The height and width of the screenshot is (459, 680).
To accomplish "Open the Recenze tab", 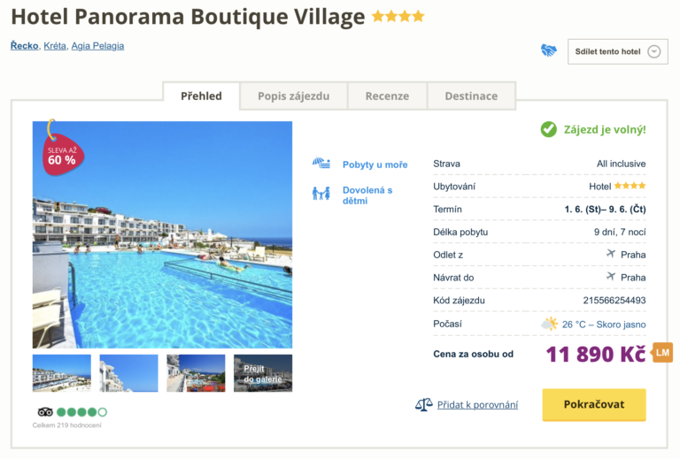I will tap(387, 96).
